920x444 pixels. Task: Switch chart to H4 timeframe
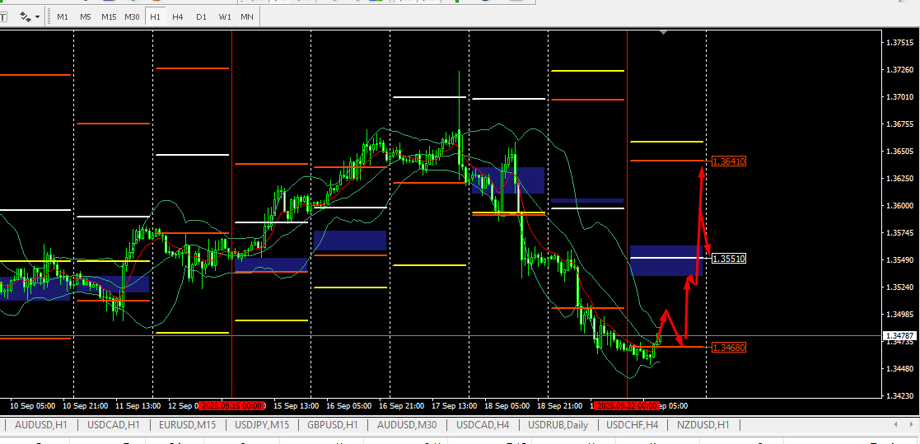178,17
